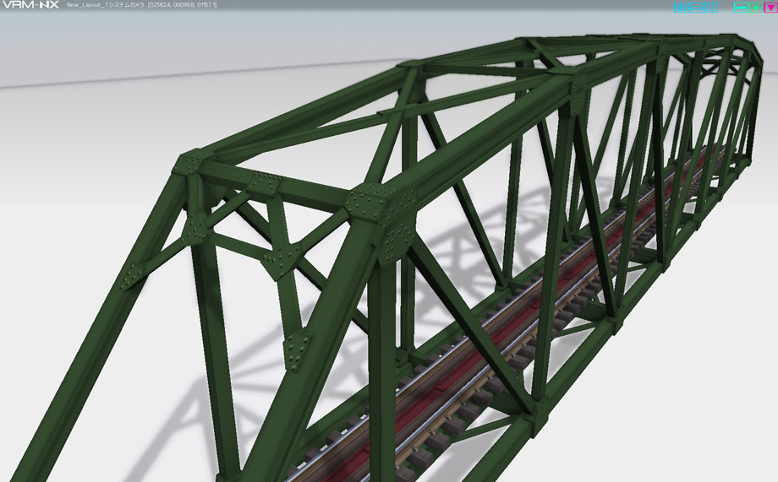Click the green square window icon
The width and height of the screenshot is (778, 482).
tap(756, 8)
